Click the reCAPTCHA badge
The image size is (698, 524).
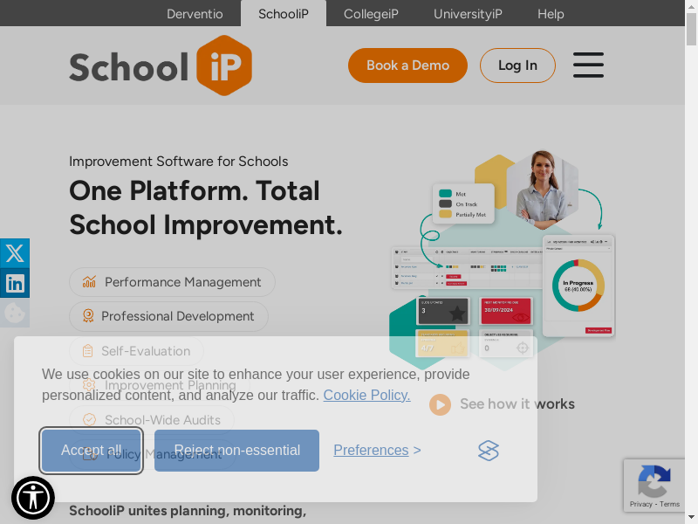click(654, 485)
